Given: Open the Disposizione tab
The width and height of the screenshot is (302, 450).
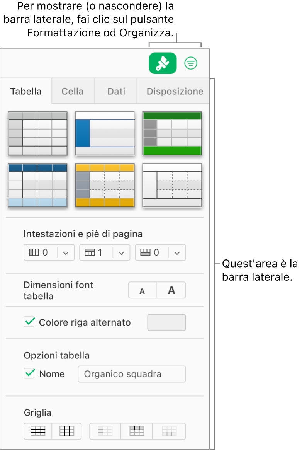Looking at the screenshot, I should [175, 91].
